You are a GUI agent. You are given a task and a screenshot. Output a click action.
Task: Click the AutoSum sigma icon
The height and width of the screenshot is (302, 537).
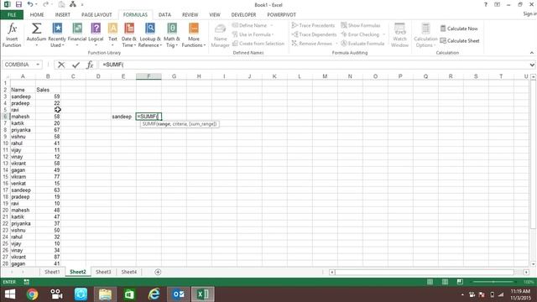[36, 29]
